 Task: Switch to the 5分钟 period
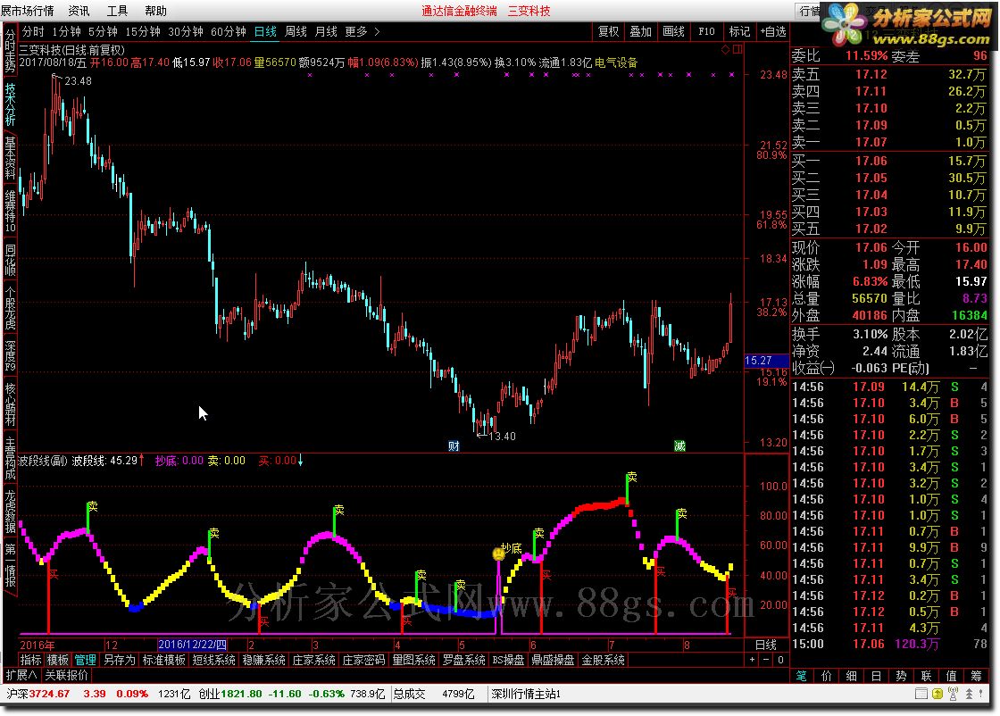(103, 31)
